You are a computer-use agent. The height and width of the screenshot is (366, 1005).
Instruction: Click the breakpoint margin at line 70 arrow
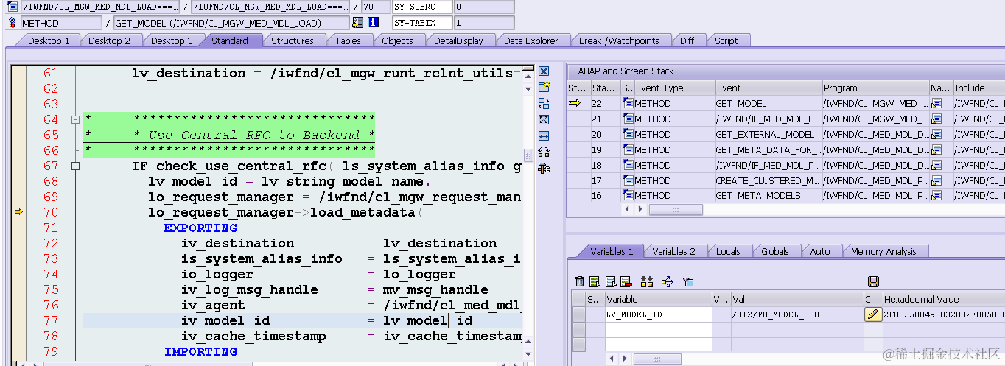(x=18, y=212)
